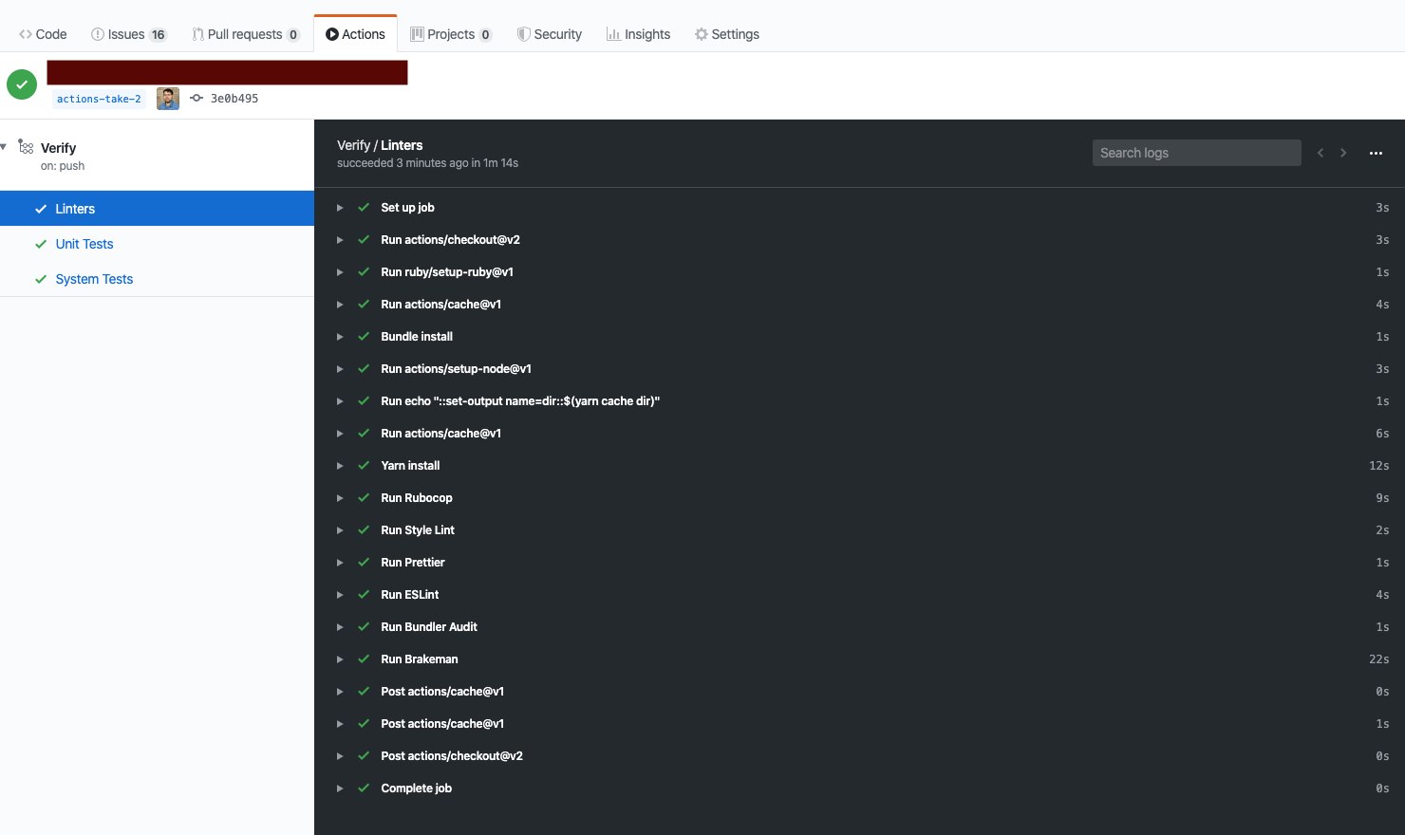This screenshot has width=1405, height=835.
Task: Click the Set up job success checkmark
Action: 364,207
